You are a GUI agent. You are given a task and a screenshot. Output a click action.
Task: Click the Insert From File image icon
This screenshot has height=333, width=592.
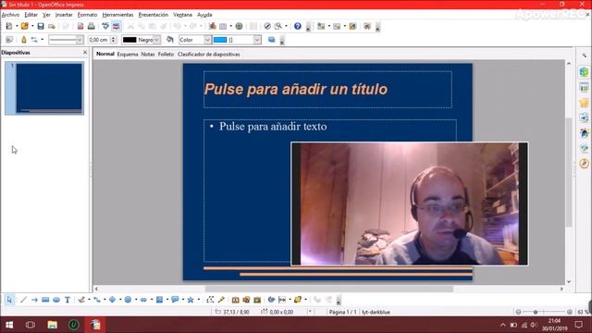[x=246, y=300]
